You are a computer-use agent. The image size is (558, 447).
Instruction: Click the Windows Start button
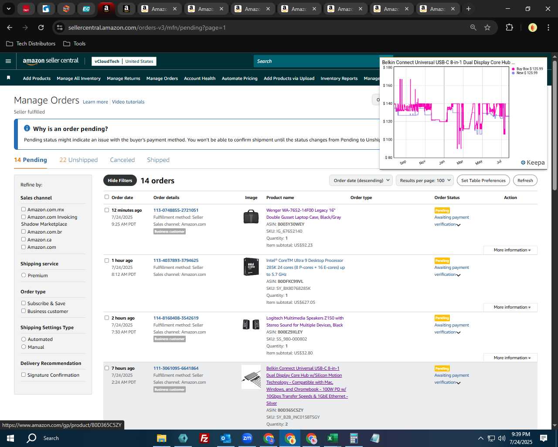click(10, 438)
